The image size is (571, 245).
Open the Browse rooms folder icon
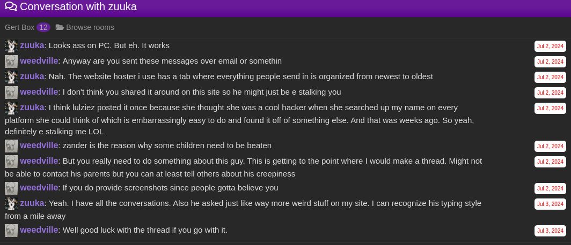pyautogui.click(x=60, y=27)
